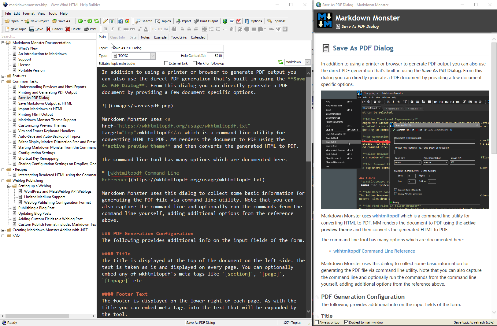Open the Tools menu
This screenshot has height=326, width=497.
pyautogui.click(x=53, y=13)
